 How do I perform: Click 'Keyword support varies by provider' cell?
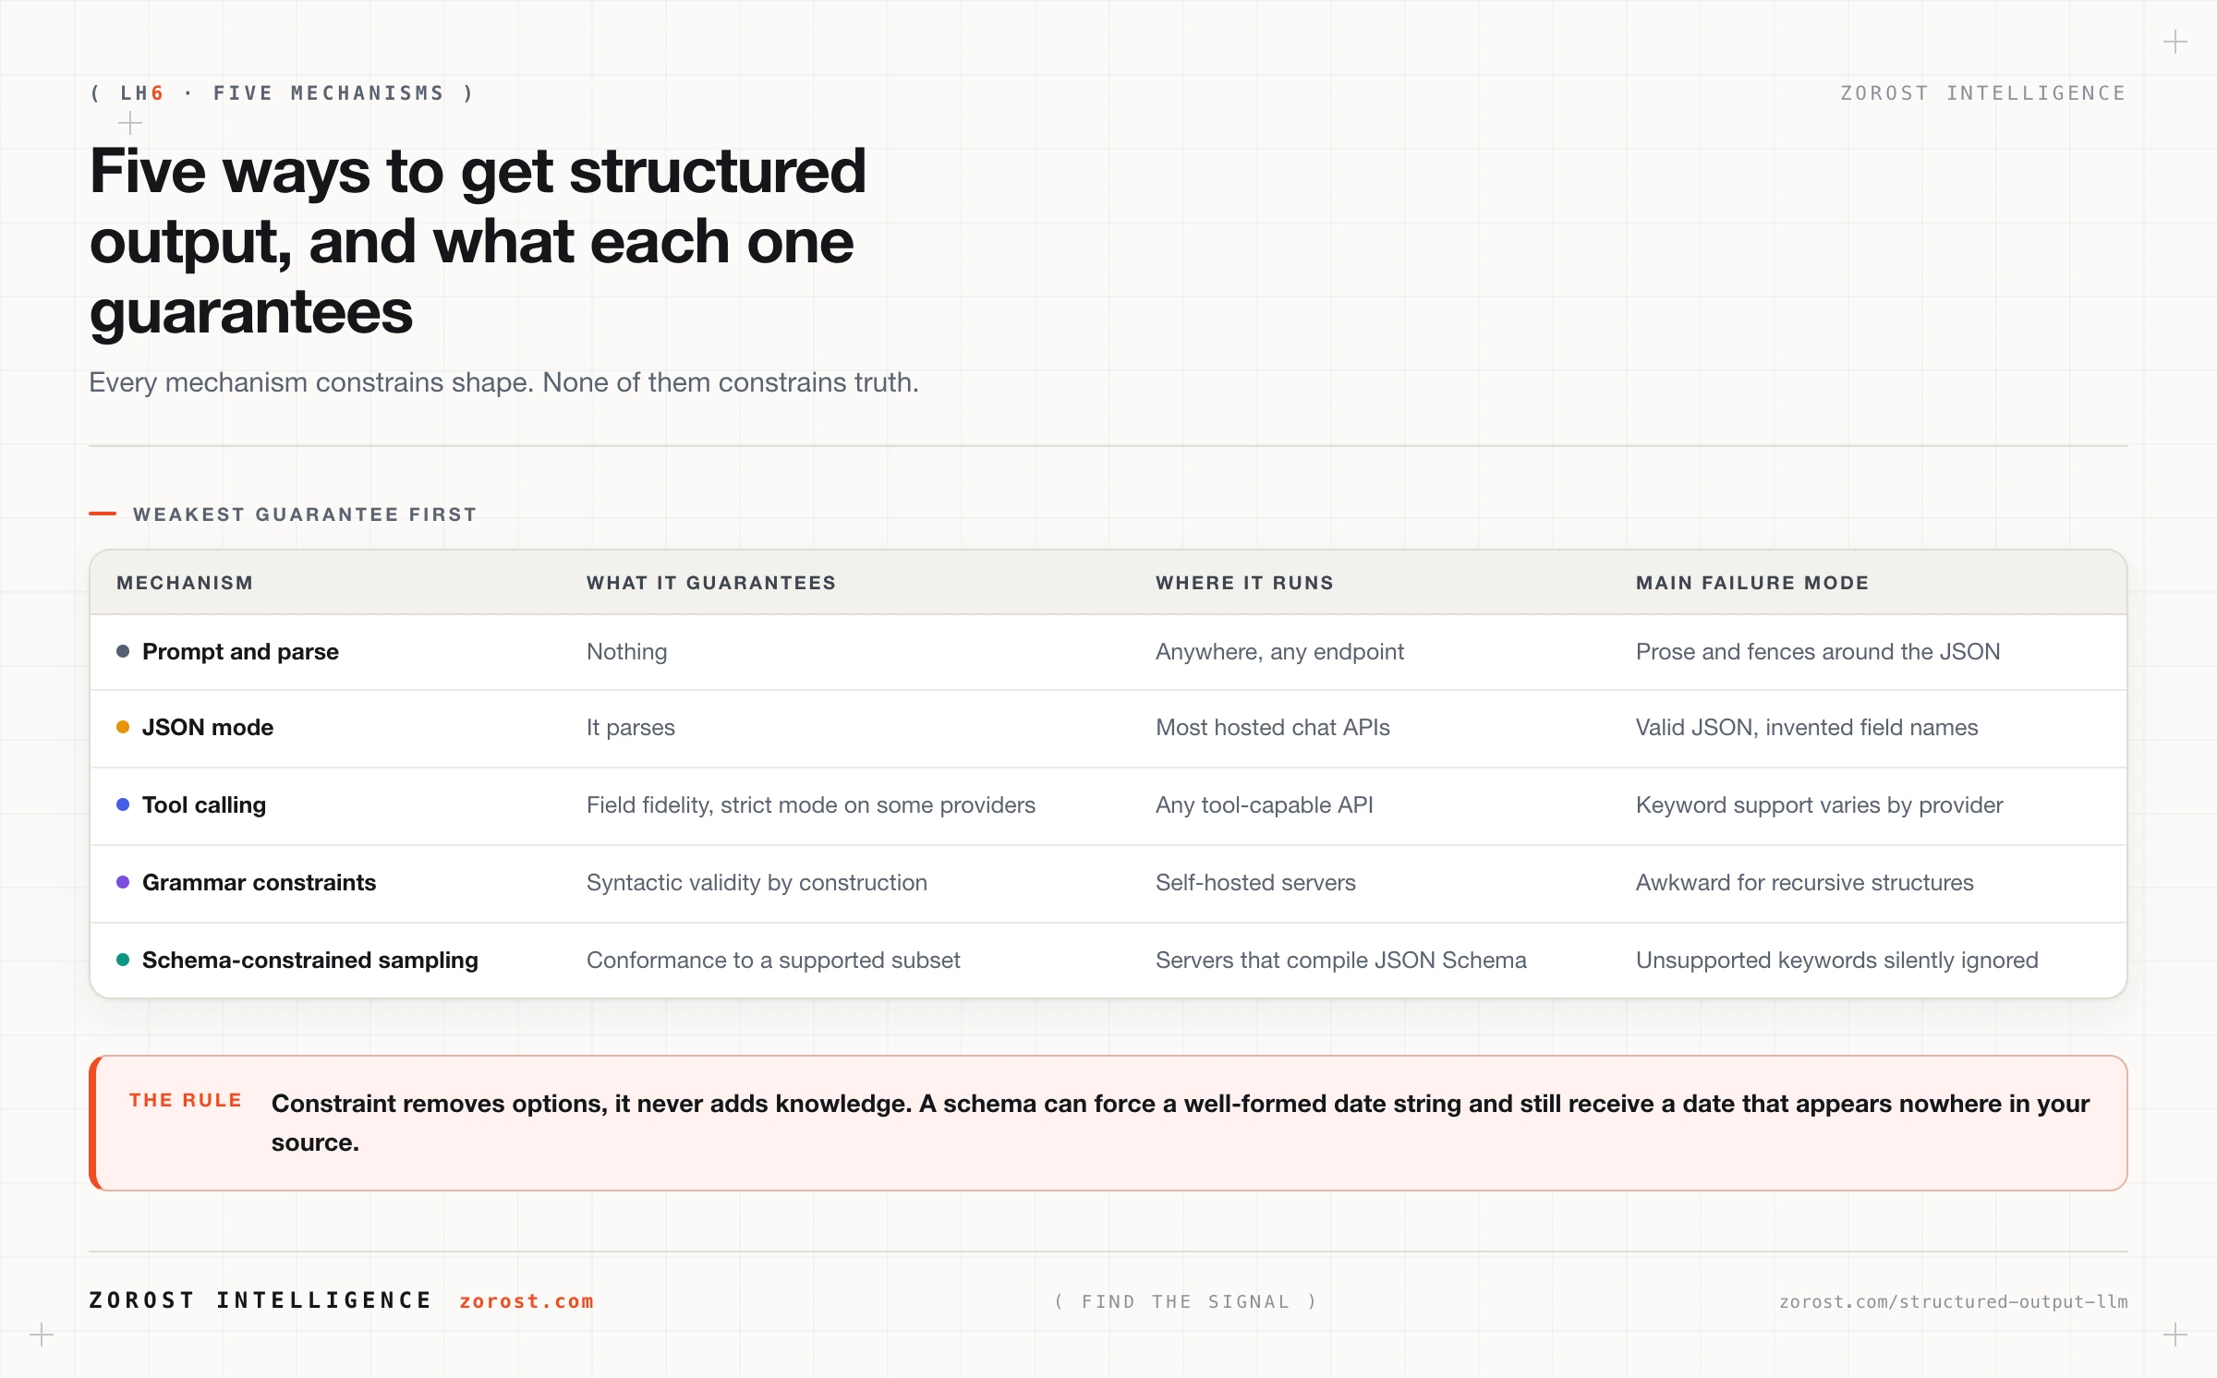coord(1820,805)
